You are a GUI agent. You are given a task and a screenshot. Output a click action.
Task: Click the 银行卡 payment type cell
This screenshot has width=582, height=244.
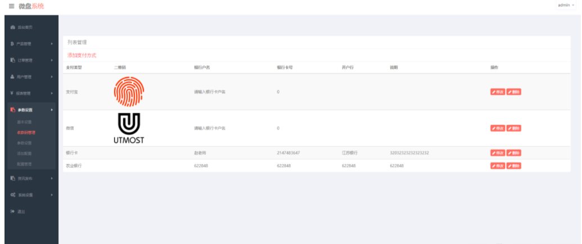pos(71,152)
